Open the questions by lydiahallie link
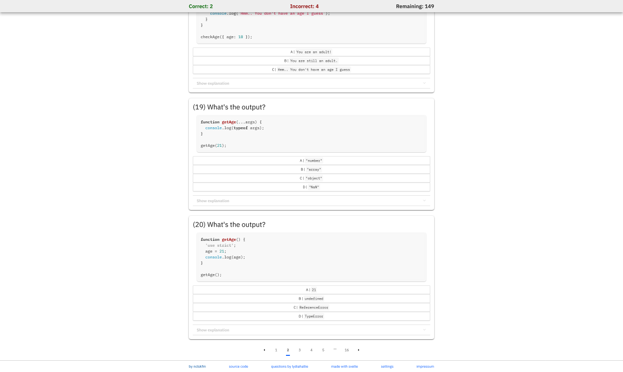Viewport: 623px width, 372px height. [x=289, y=366]
